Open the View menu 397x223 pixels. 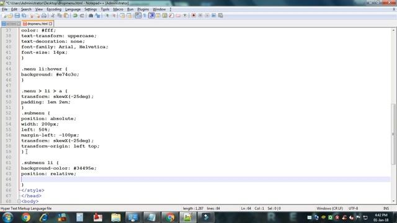pos(38,9)
